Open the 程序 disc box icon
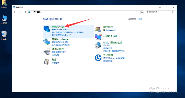 click(x=47, y=61)
